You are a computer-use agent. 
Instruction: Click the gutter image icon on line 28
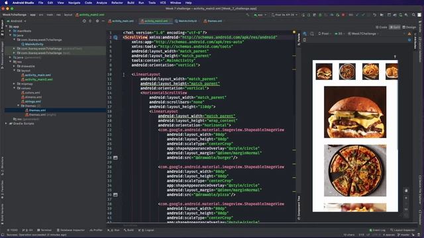pos(115,157)
